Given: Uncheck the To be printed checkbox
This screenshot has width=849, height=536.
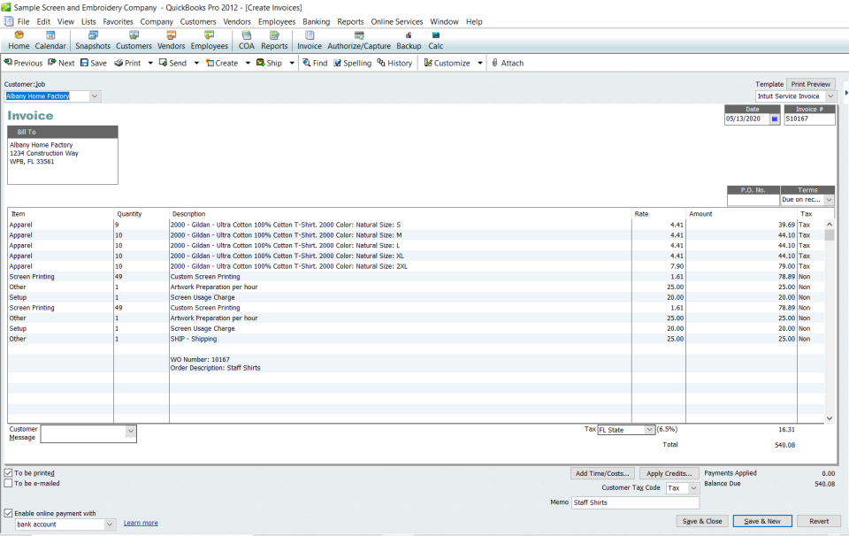Looking at the screenshot, I should click(7, 472).
